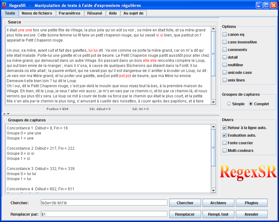This screenshot has width=279, height=222.
Task: Collapse split pane with up arrow
Action: click(4, 114)
